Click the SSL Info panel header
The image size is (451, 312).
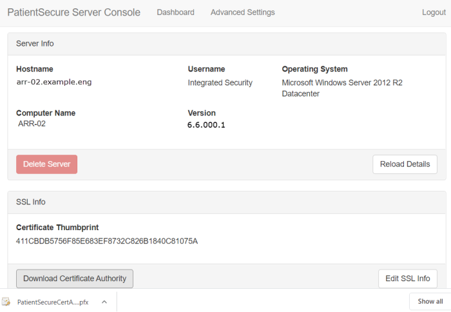tap(31, 202)
